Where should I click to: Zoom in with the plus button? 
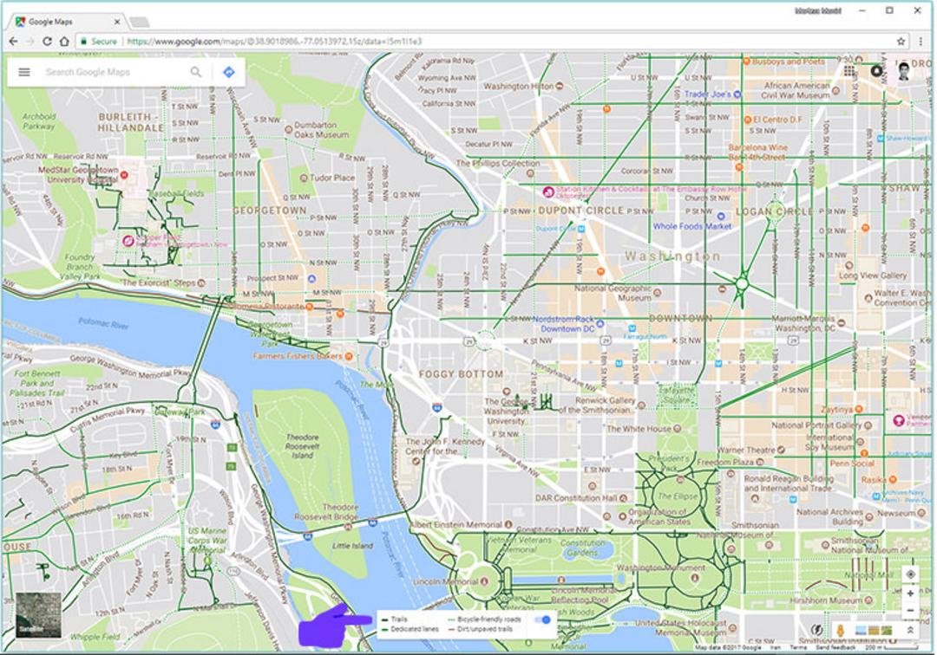pos(910,593)
